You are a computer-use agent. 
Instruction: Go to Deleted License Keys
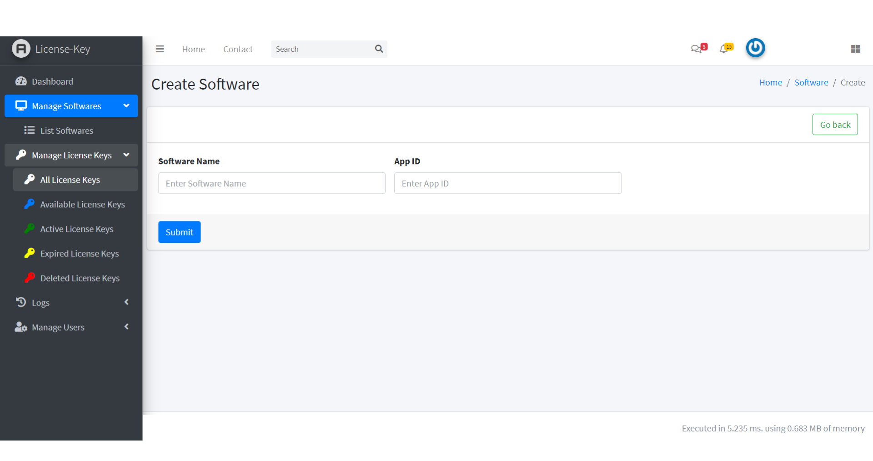(80, 278)
